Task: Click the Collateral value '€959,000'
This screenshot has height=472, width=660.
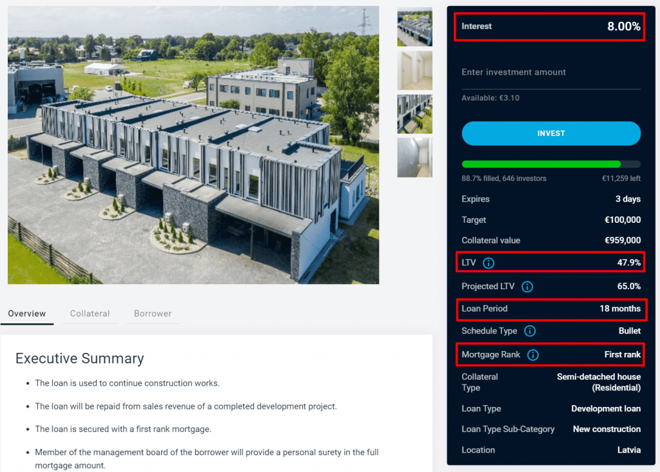Action: tap(623, 240)
